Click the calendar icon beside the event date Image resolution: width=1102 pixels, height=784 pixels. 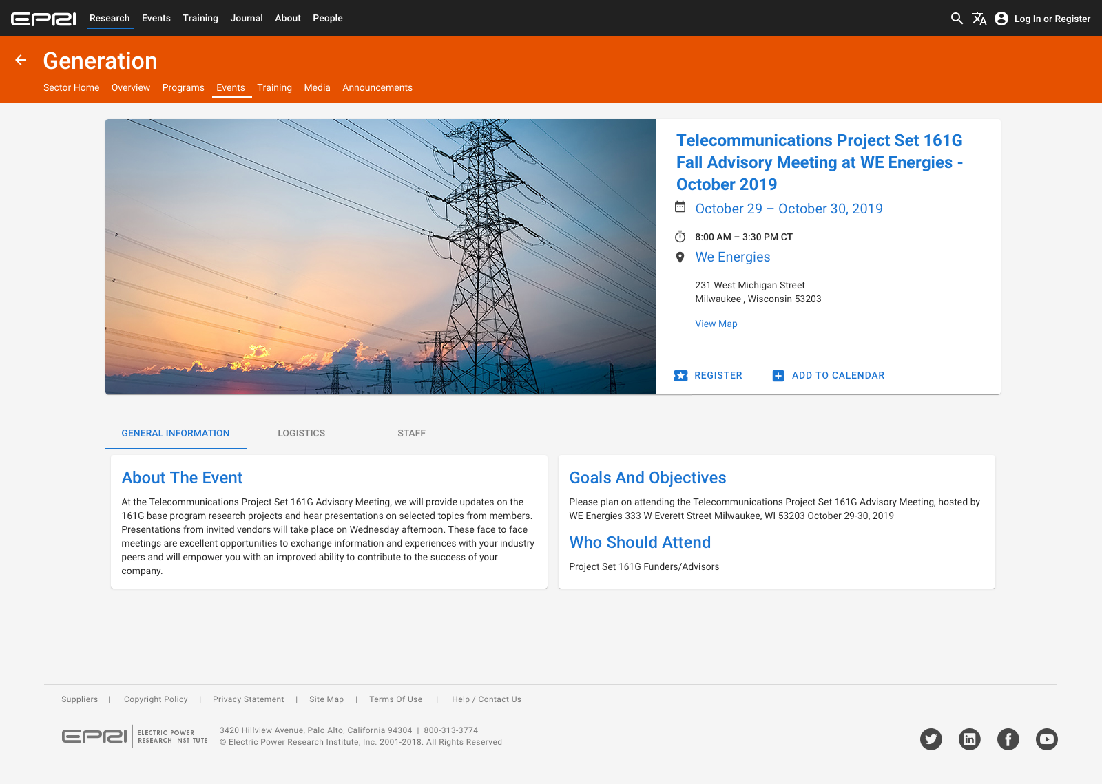tap(680, 207)
